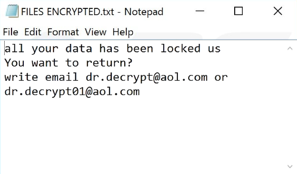The image size is (297, 174).
Task: Open the File menu
Action: coord(11,32)
